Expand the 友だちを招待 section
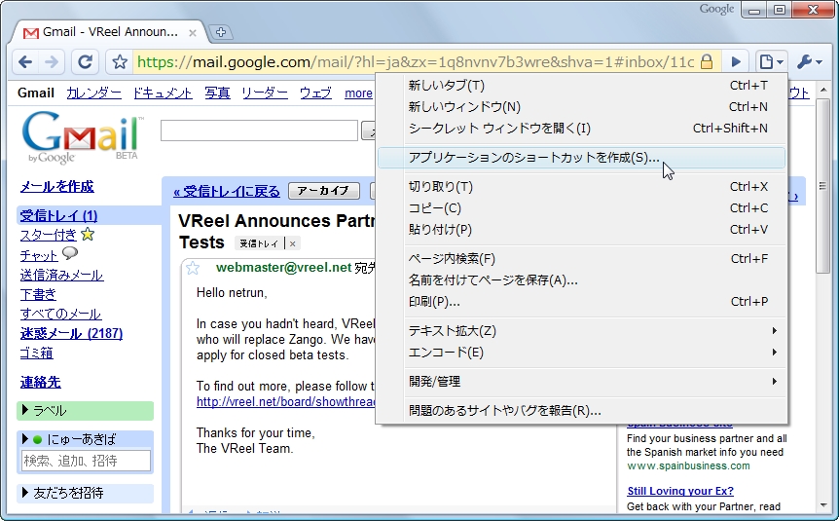 25,492
